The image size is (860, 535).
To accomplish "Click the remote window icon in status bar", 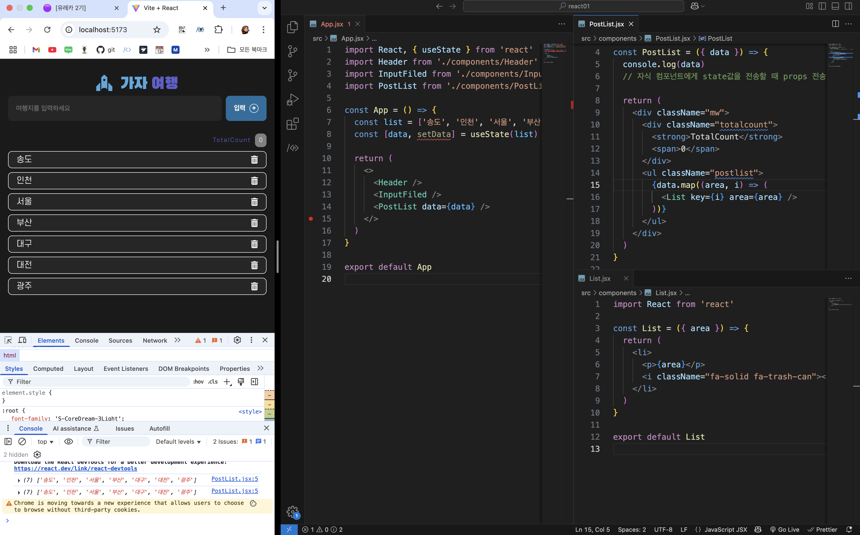I will [289, 529].
